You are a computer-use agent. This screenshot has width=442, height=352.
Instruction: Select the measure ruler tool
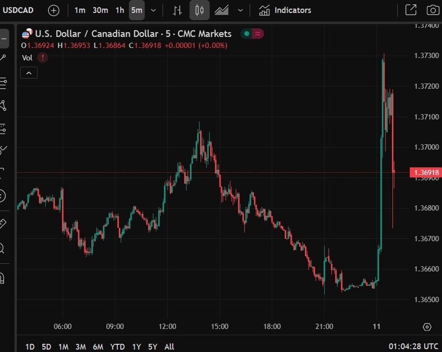[x=4, y=223]
